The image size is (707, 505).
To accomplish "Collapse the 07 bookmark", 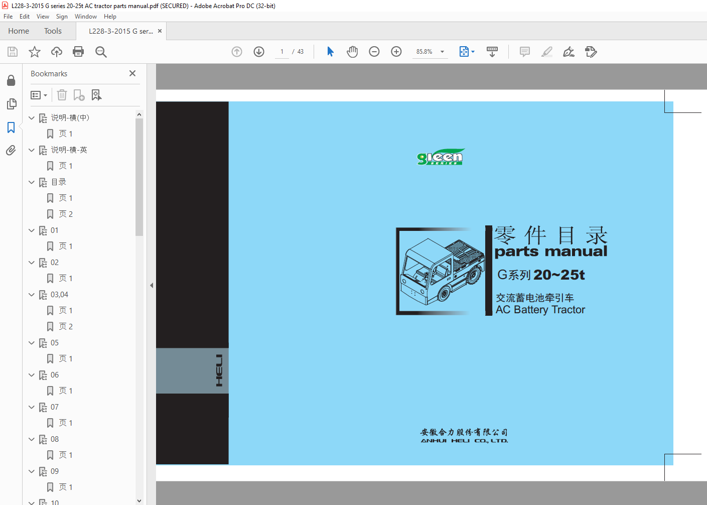I will pos(32,407).
